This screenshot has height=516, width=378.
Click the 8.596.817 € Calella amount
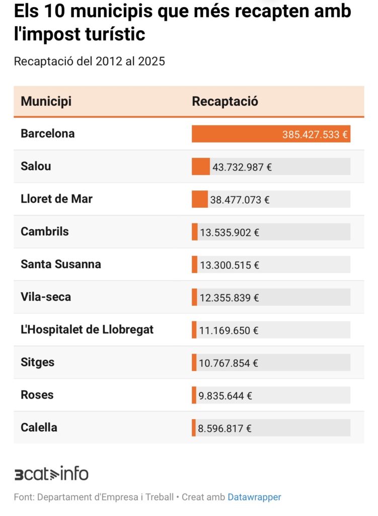224,429
